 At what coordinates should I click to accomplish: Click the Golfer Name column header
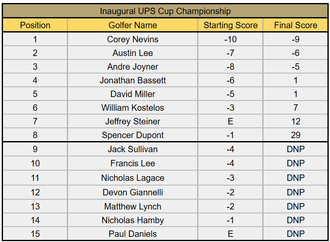(x=132, y=25)
